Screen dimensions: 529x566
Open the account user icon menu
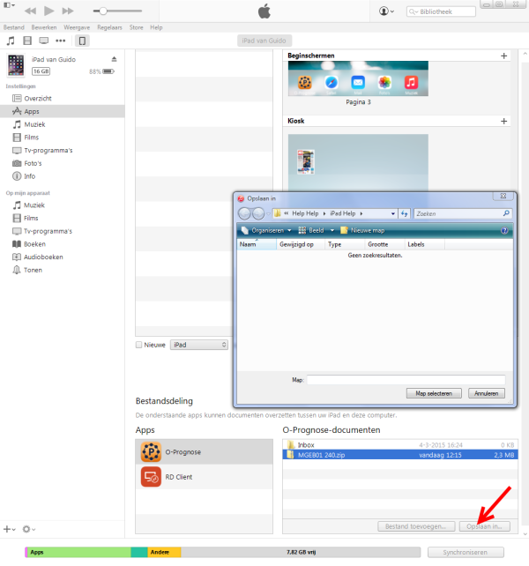pyautogui.click(x=386, y=11)
